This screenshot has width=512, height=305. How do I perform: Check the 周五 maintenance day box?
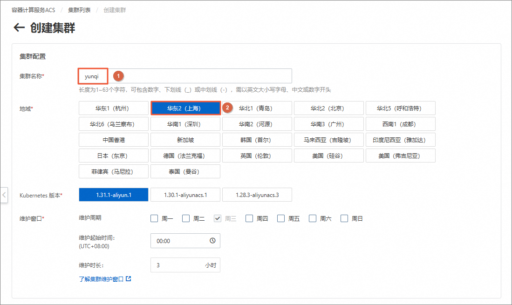click(x=281, y=218)
